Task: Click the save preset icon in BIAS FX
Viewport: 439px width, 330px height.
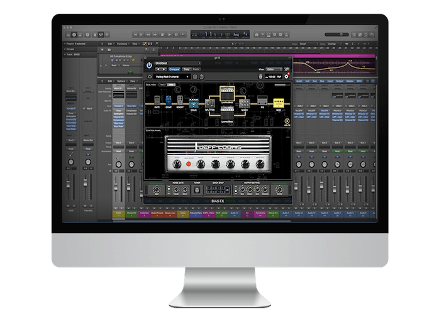Action: point(195,77)
